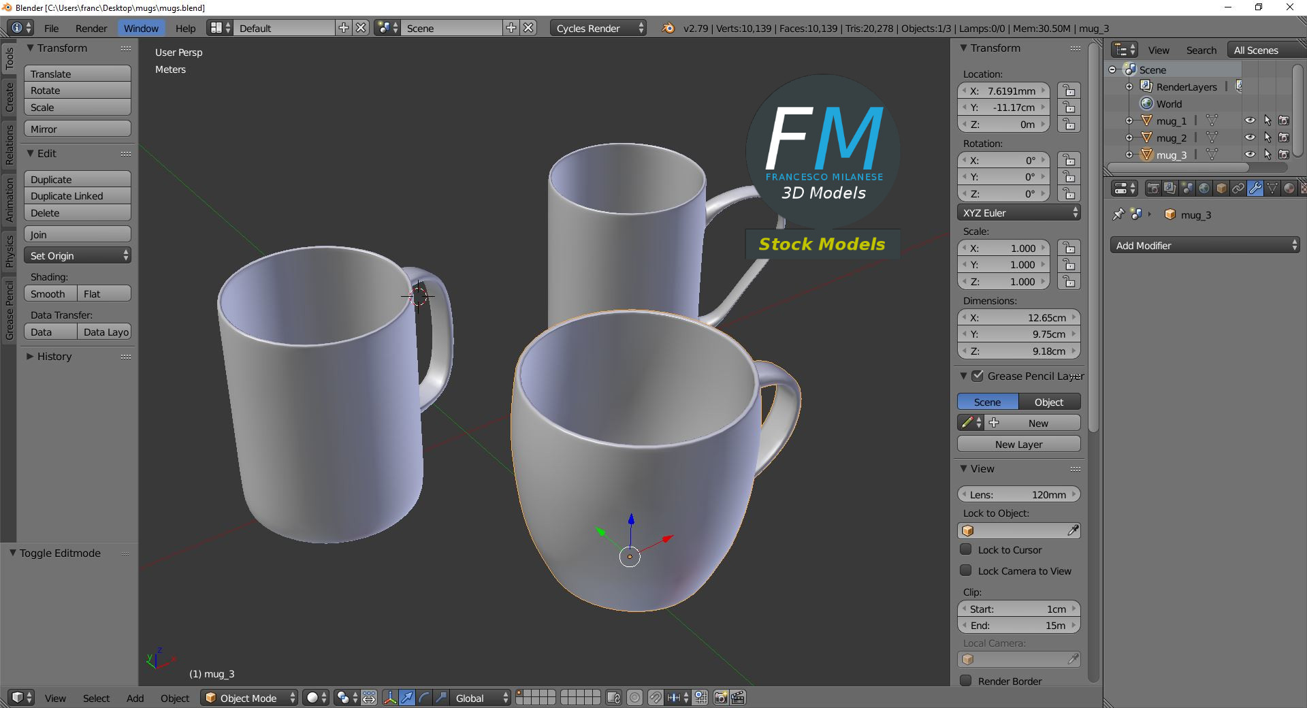The height and width of the screenshot is (708, 1307).
Task: Open the Add Modifier dropdown
Action: point(1205,246)
